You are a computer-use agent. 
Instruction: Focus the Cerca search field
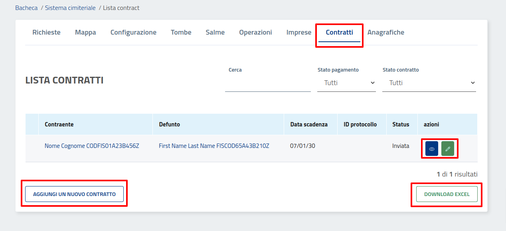click(268, 84)
